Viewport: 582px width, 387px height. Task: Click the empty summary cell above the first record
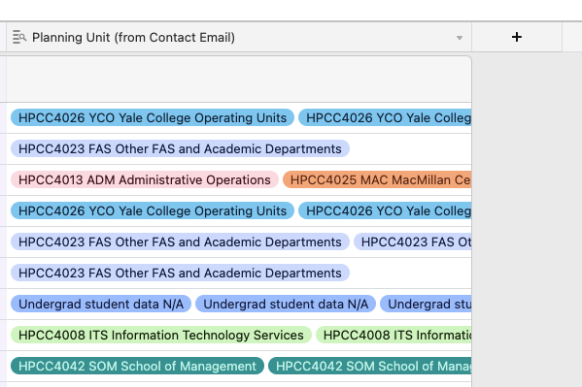click(x=239, y=80)
